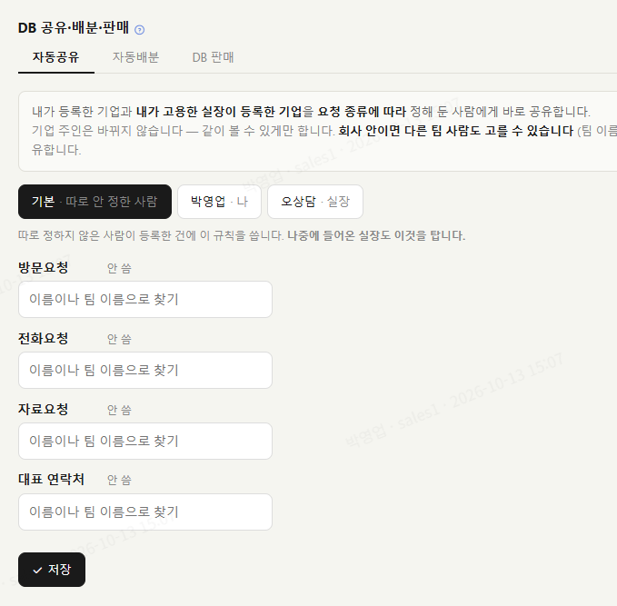This screenshot has width=617, height=606.
Task: Click the 저장 save button
Action: 52,570
